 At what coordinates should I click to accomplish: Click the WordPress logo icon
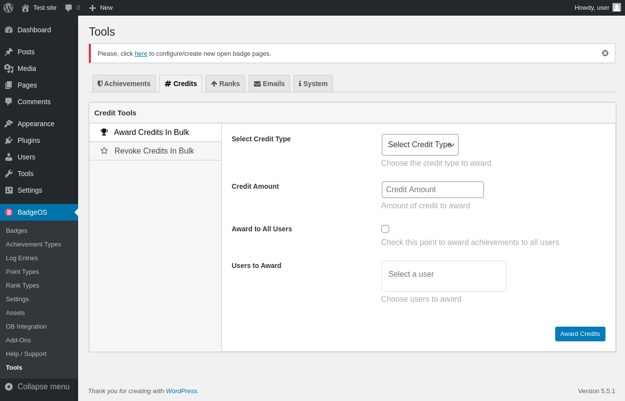coord(8,8)
